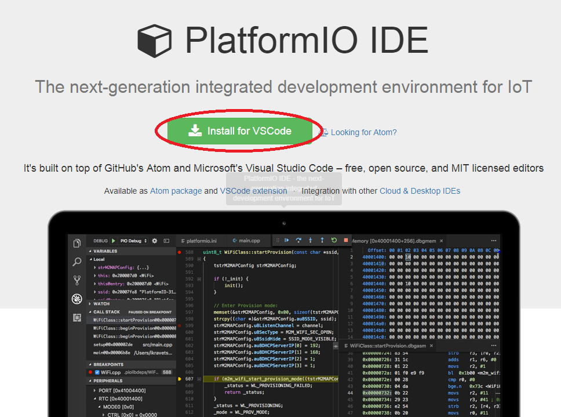Click the green Restart debug icon

[x=334, y=240]
